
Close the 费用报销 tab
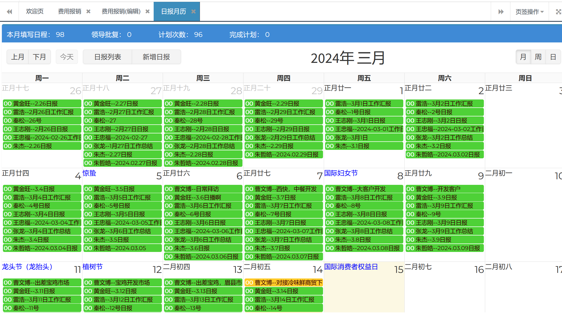click(x=89, y=11)
